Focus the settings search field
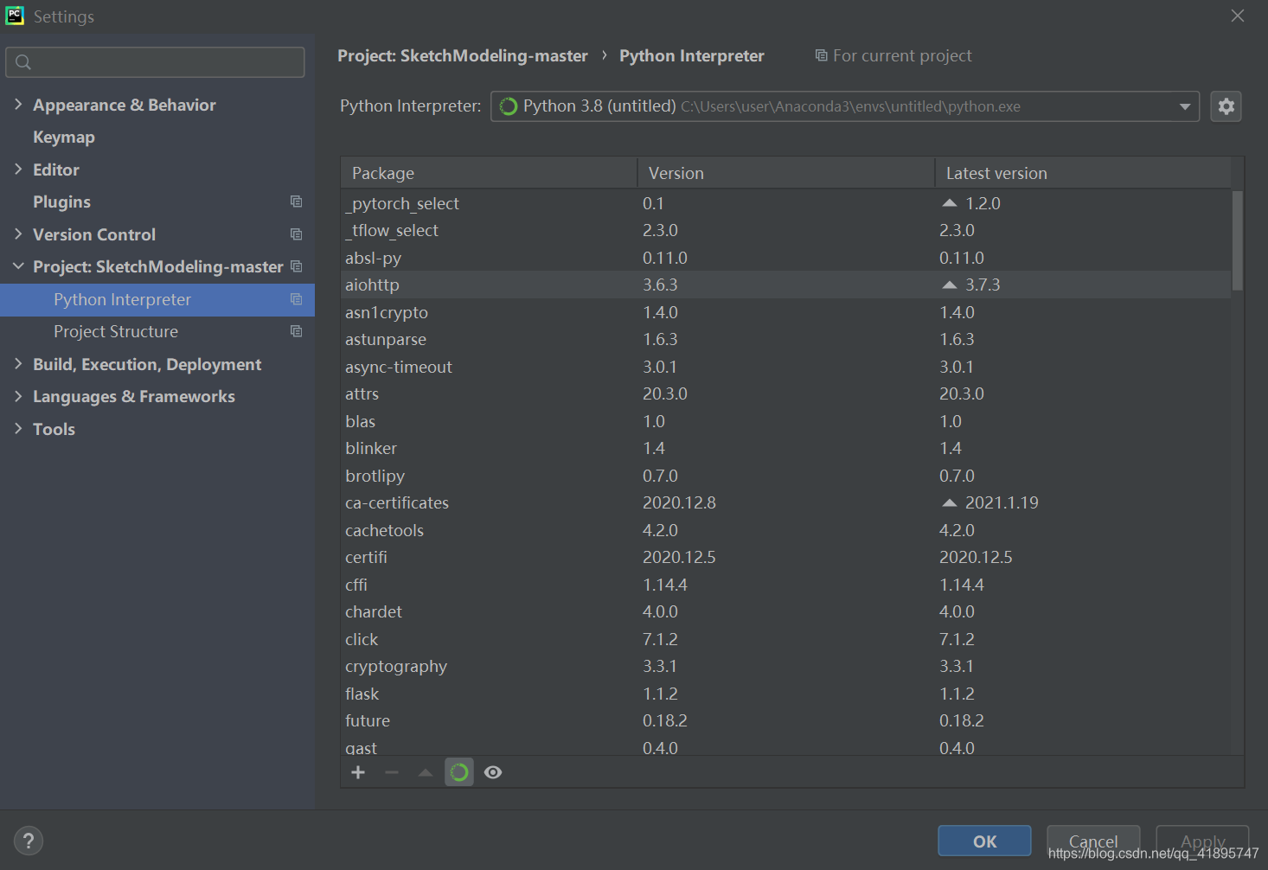1268x870 pixels. click(155, 62)
